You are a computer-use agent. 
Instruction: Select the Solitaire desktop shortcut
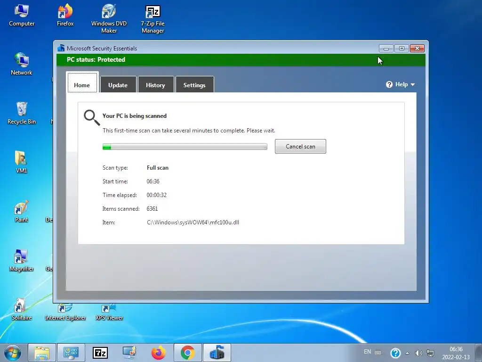(22, 309)
